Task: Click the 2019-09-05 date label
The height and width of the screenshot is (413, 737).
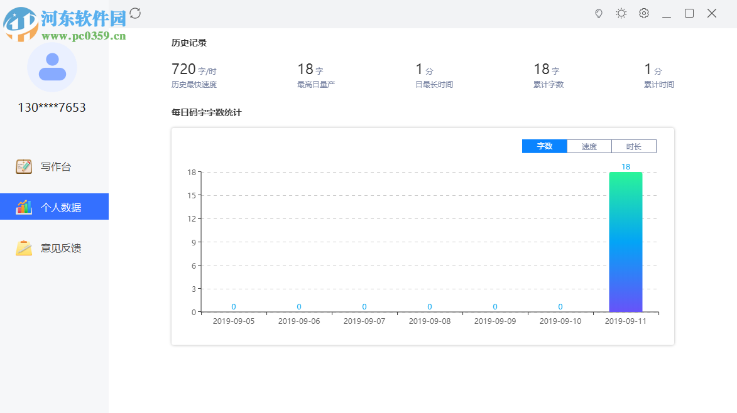Action: pyautogui.click(x=234, y=321)
